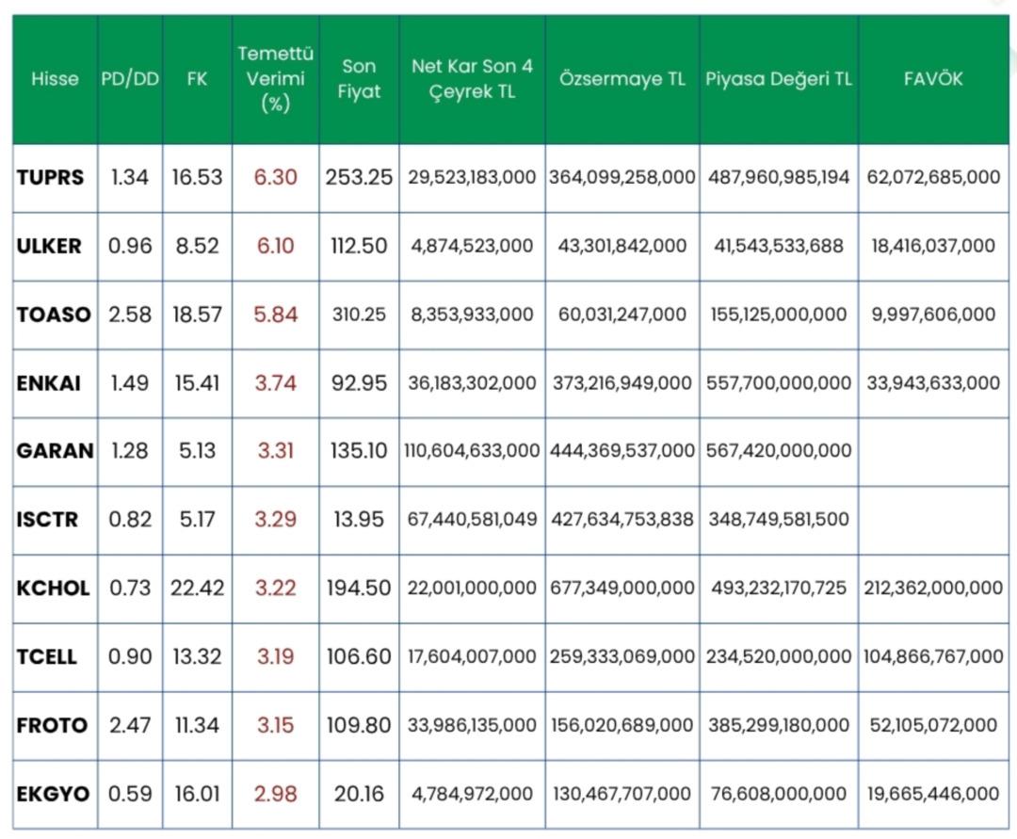Click TUPRS dividend yield value 6.30
The image size is (1017, 839).
coord(276,177)
